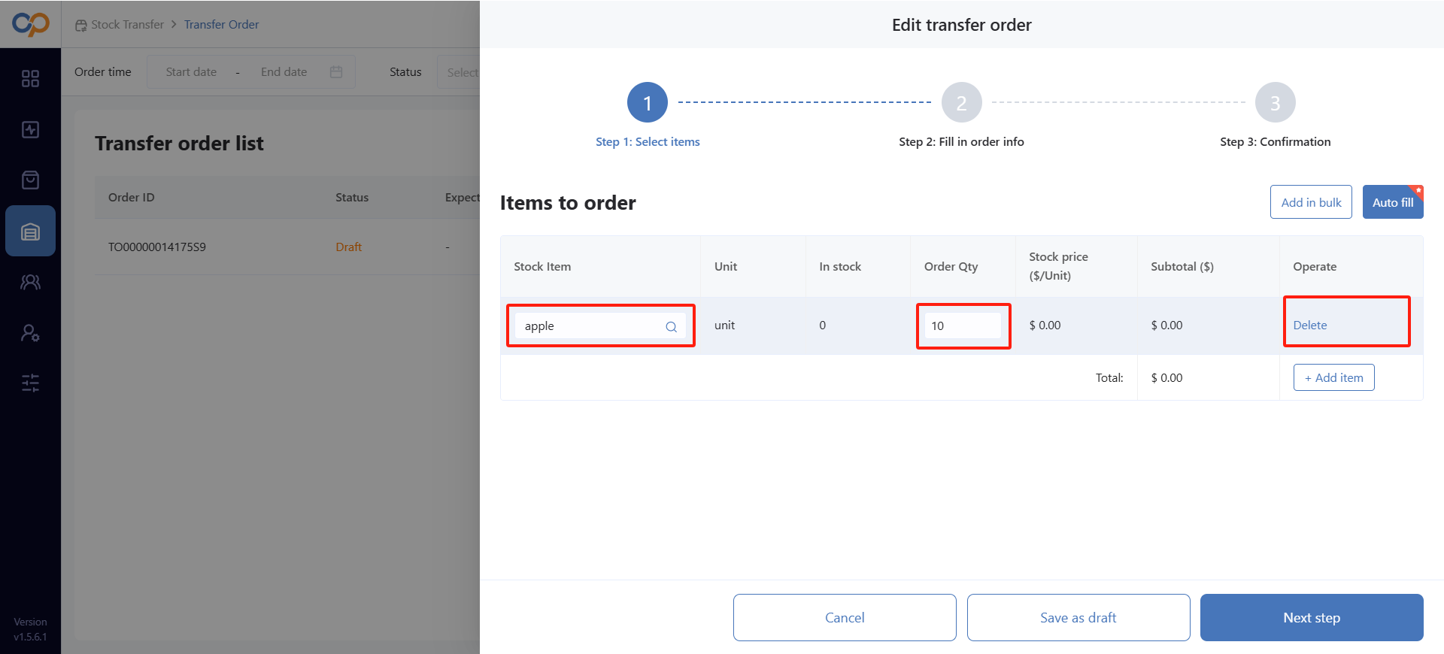Cancel editing the transfer order
This screenshot has width=1444, height=654.
pos(845,617)
